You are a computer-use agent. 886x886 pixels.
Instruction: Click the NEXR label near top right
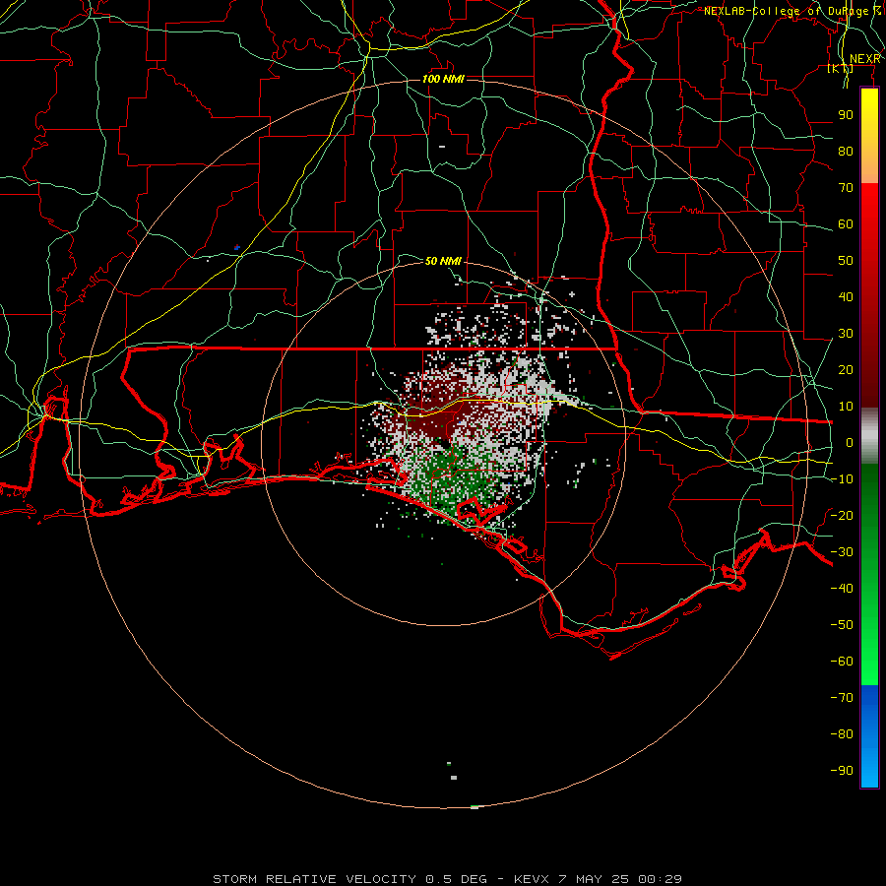pos(865,59)
